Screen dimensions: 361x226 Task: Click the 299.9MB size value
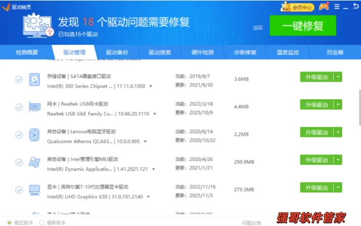pos(244,162)
